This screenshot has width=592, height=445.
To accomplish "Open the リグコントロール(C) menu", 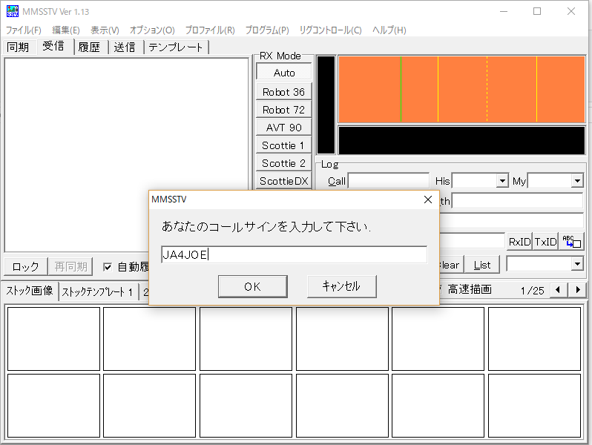I will pos(330,30).
